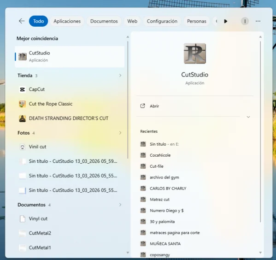Image resolution: width=276 pixels, height=260 pixels.
Task: Click the Abrir open-external icon
Action: pyautogui.click(x=142, y=106)
